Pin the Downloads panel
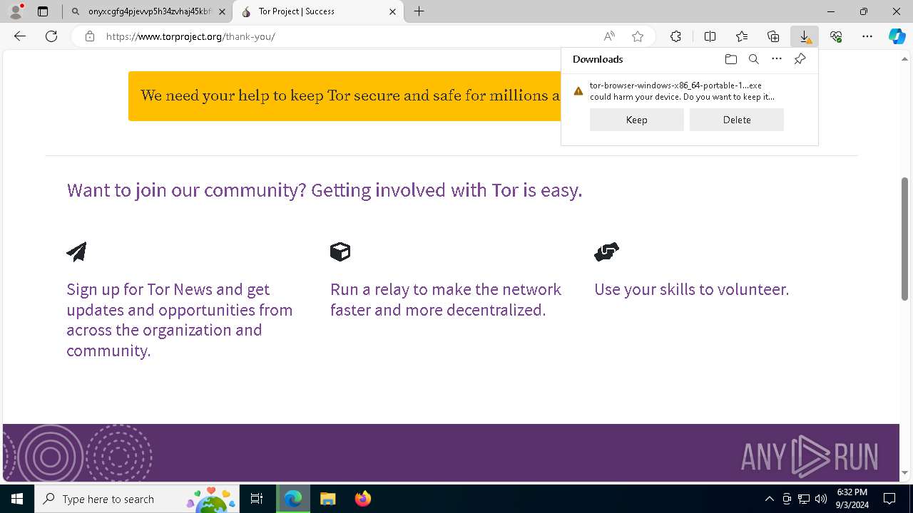This screenshot has height=513, width=913. (x=800, y=59)
